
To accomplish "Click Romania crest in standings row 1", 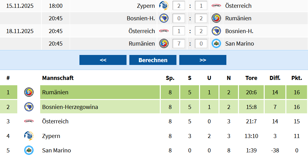I will pyautogui.click(x=29, y=92).
